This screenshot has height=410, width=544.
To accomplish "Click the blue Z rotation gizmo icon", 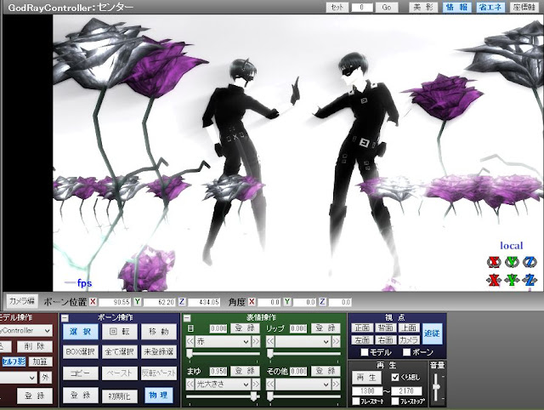I will (530, 262).
